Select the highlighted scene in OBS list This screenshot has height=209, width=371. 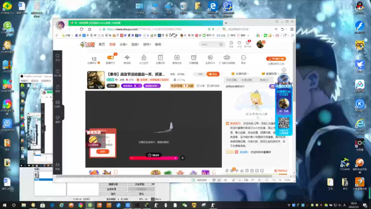coord(43,180)
